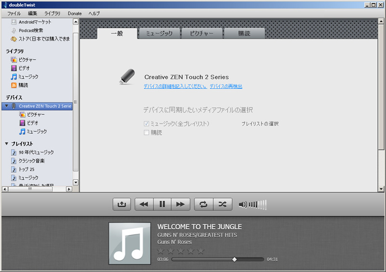The height and width of the screenshot is (272, 386).
Task: Click the 03:06 elapsed time label
Action: 163,259
